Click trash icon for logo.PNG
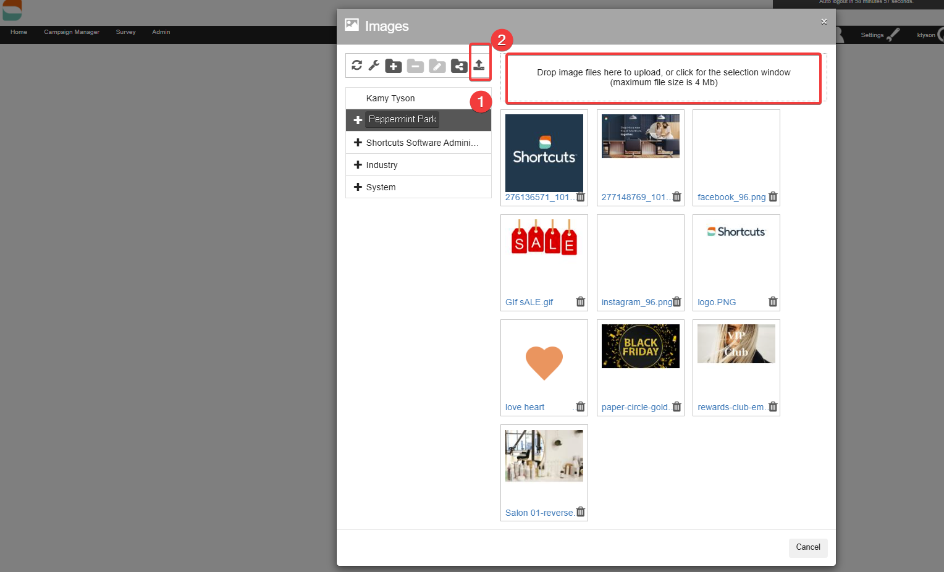This screenshot has width=944, height=572. (772, 302)
